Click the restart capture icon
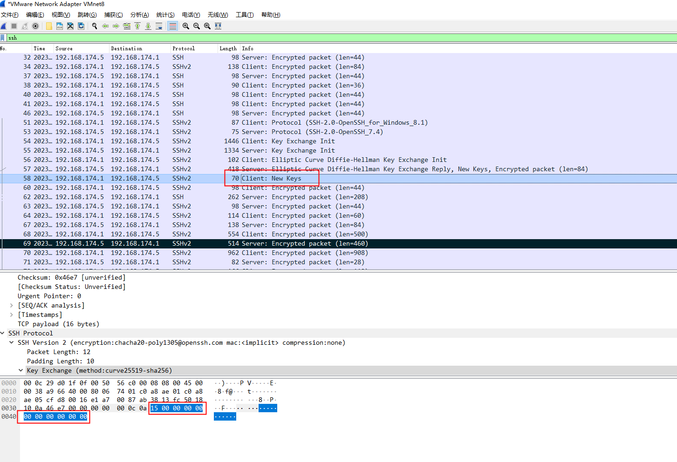The image size is (677, 462). click(x=25, y=26)
